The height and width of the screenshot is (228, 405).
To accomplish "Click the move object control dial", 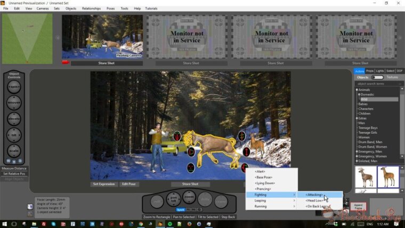I will tap(14, 103).
